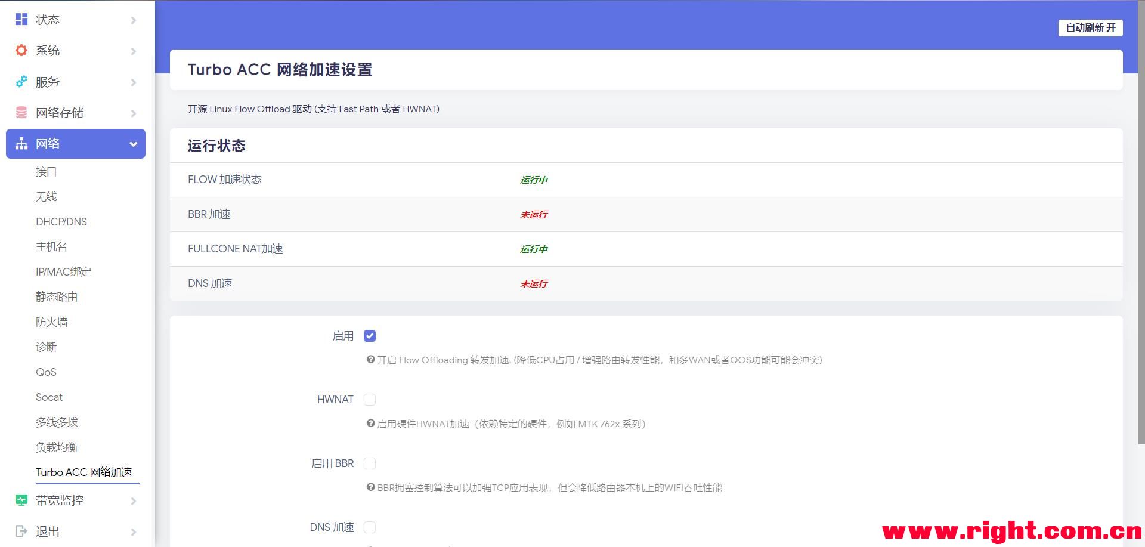Viewport: 1145px width, 547px height.
Task: Open the QoS page
Action: pyautogui.click(x=46, y=372)
